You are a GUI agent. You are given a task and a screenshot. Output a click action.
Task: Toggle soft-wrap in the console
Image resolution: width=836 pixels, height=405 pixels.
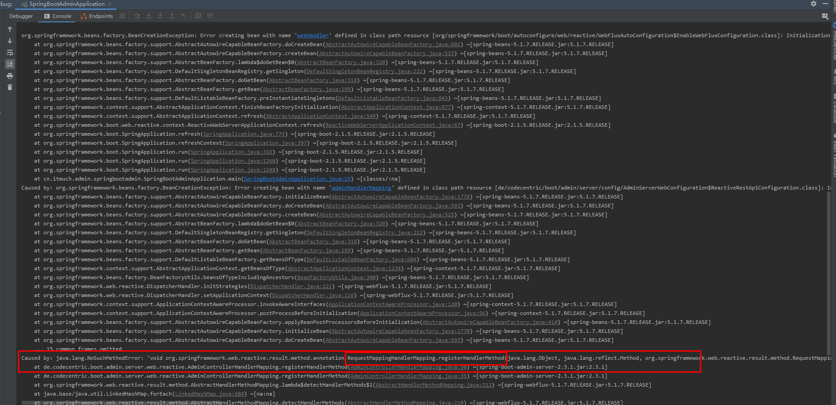click(10, 52)
